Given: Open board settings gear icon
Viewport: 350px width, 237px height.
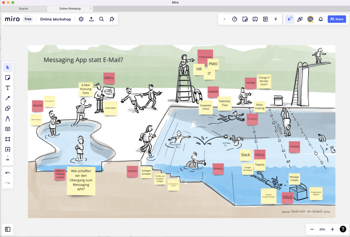Looking at the screenshot, I should [x=81, y=19].
